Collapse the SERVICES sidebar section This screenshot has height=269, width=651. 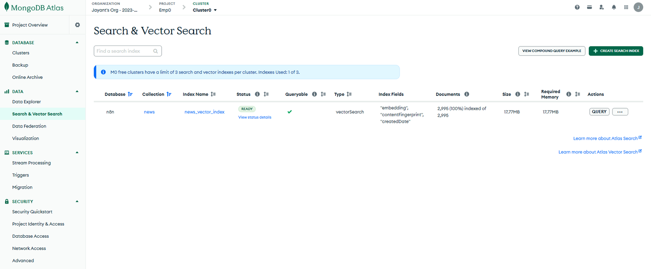77,153
